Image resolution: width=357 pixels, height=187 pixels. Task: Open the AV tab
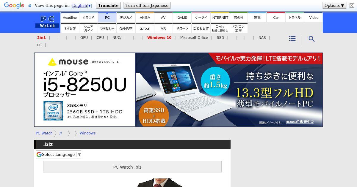click(x=163, y=17)
